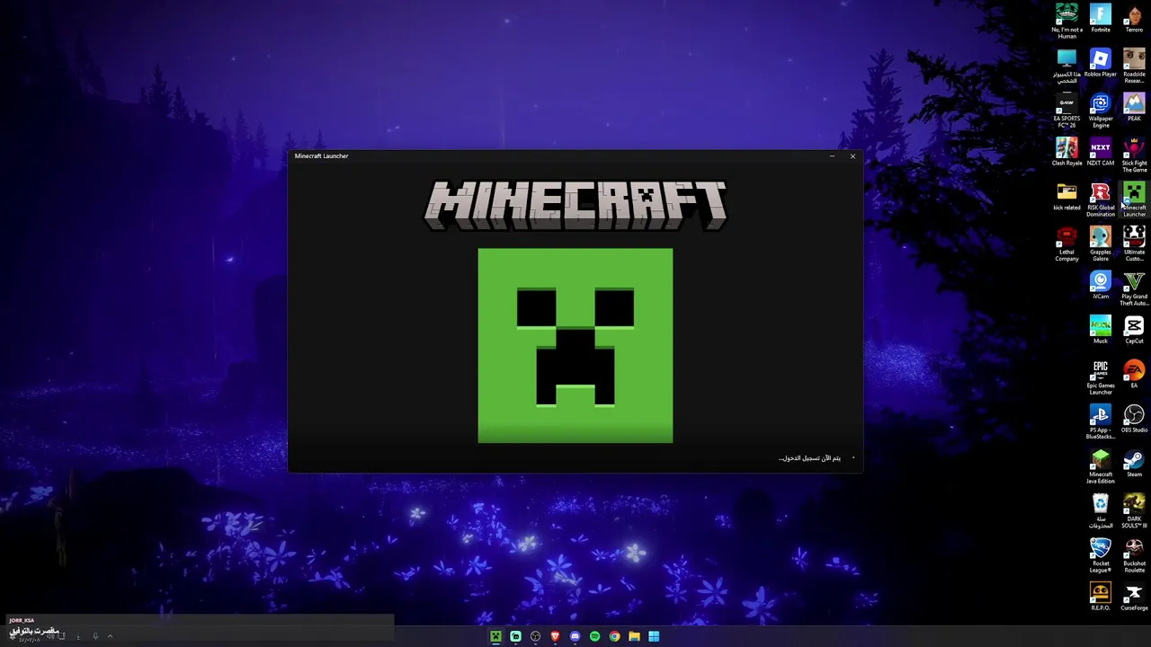Open Wallpaper Engine desktop icon
Viewport: 1151px width, 647px height.
[x=1101, y=110]
